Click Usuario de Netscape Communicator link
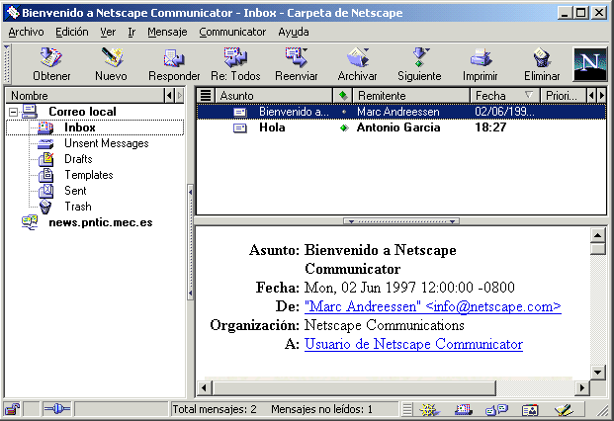 coord(413,344)
